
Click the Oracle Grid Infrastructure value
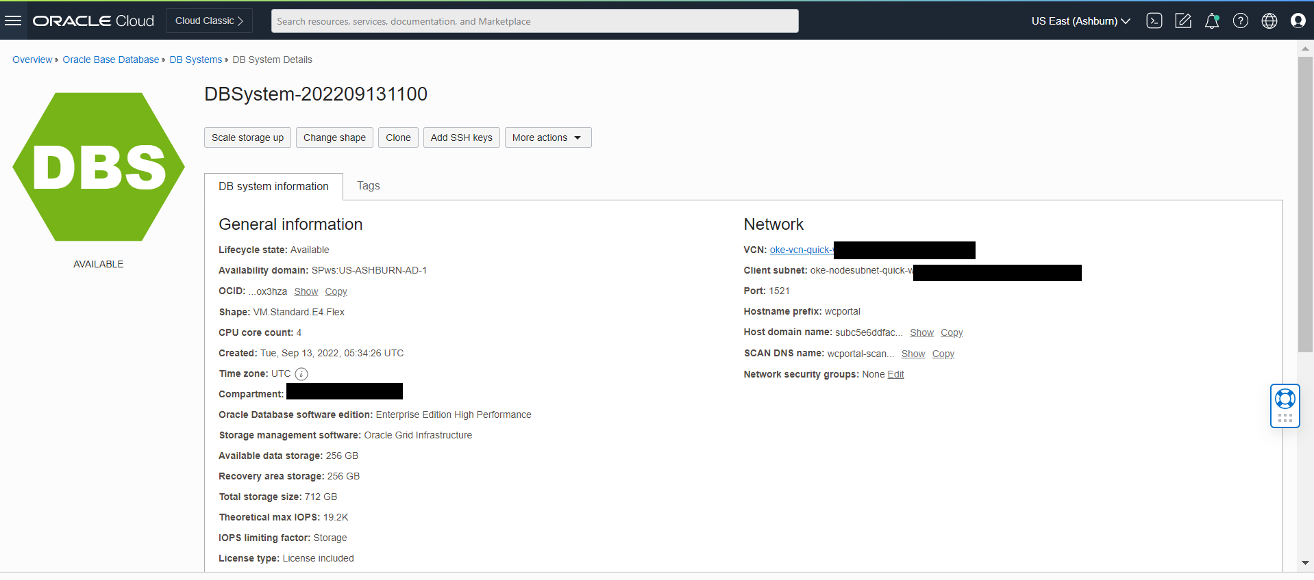418,435
